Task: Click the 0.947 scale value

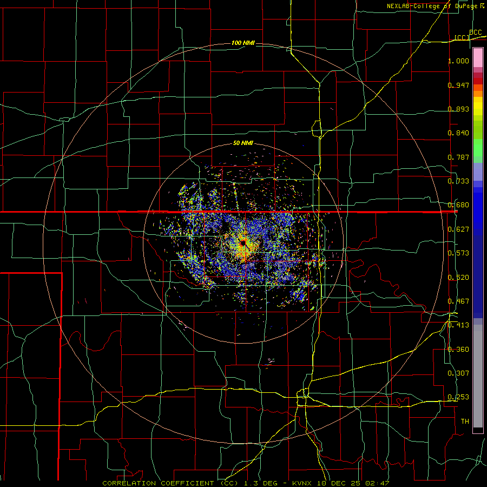Action: pos(458,85)
